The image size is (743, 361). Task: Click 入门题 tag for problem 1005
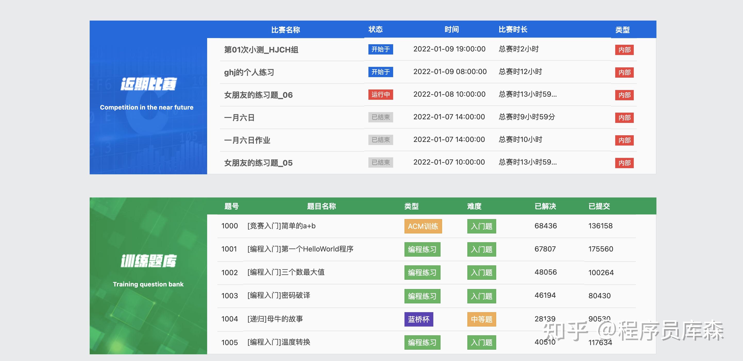482,342
